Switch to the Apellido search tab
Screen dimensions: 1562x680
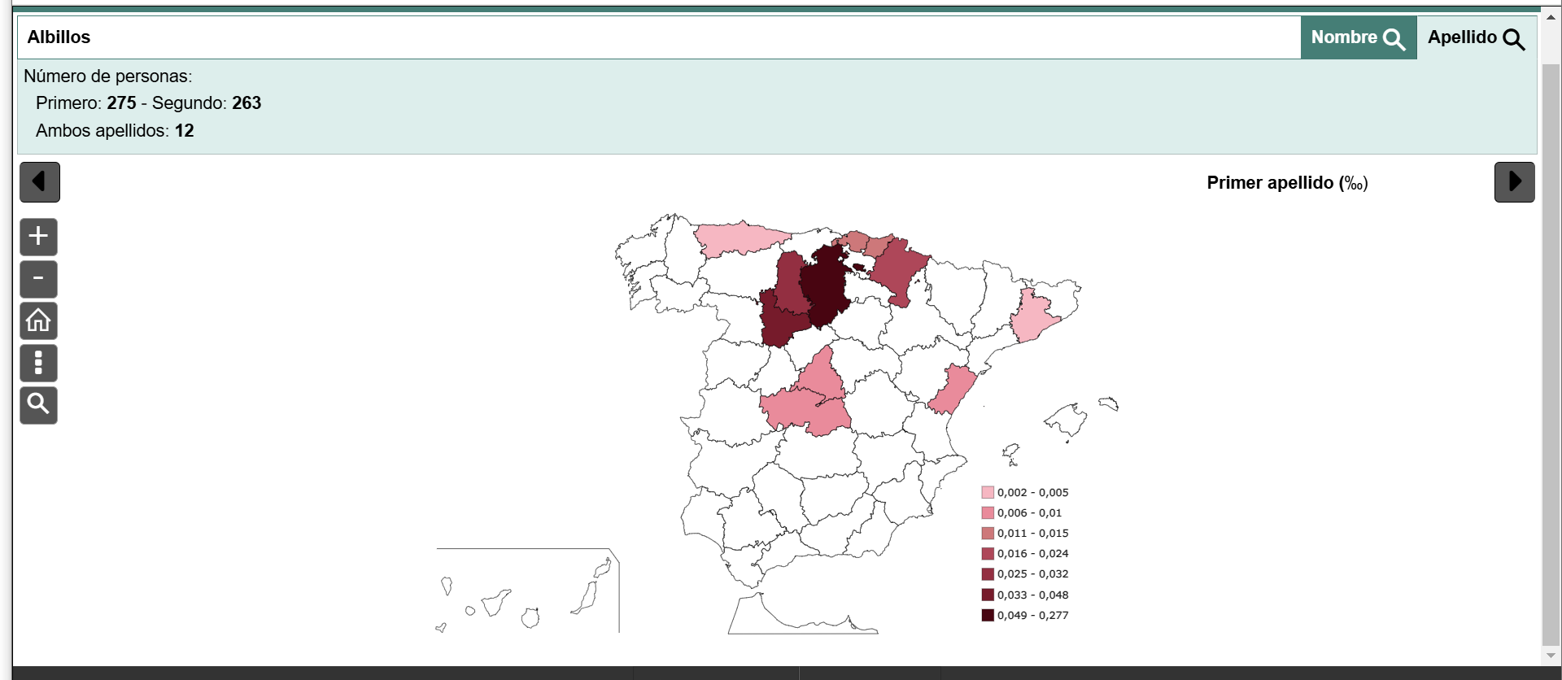point(1477,37)
